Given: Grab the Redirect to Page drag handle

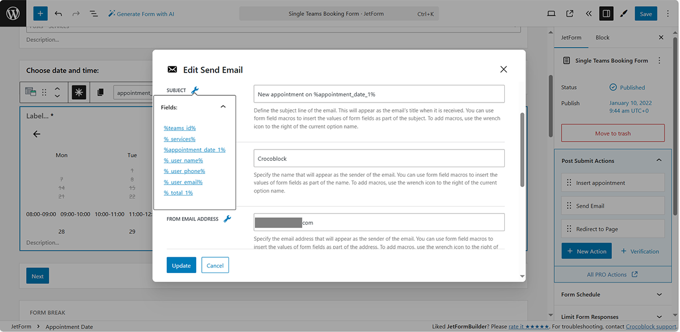Looking at the screenshot, I should (568, 229).
